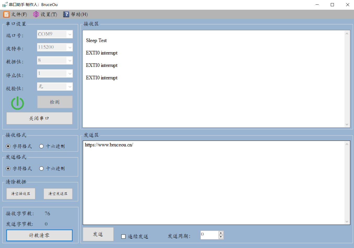Click the 发送区 scrollbar up arrow

click(x=347, y=144)
